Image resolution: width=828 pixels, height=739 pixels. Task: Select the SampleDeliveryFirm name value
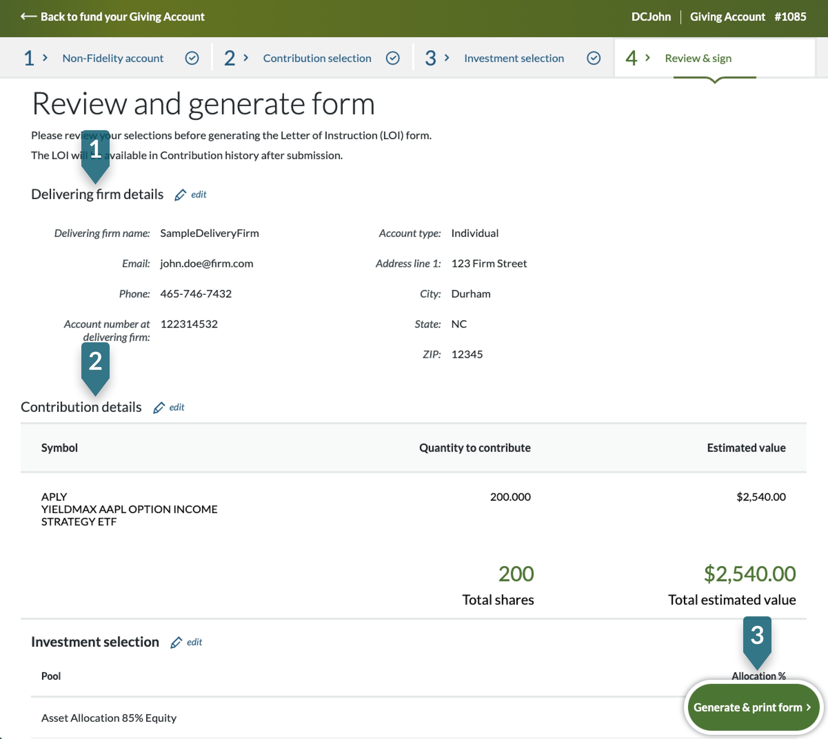click(x=209, y=233)
